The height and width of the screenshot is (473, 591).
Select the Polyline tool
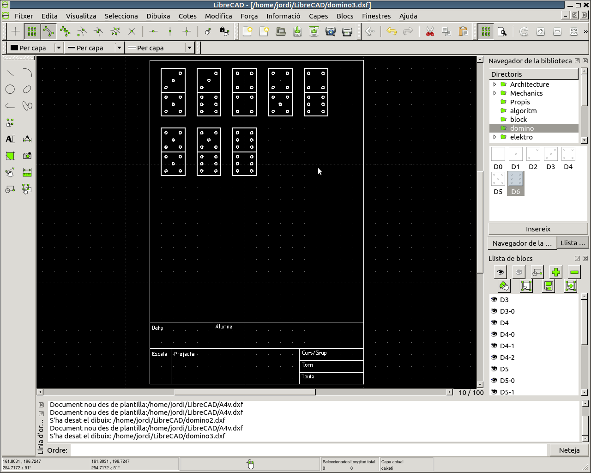(x=10, y=106)
